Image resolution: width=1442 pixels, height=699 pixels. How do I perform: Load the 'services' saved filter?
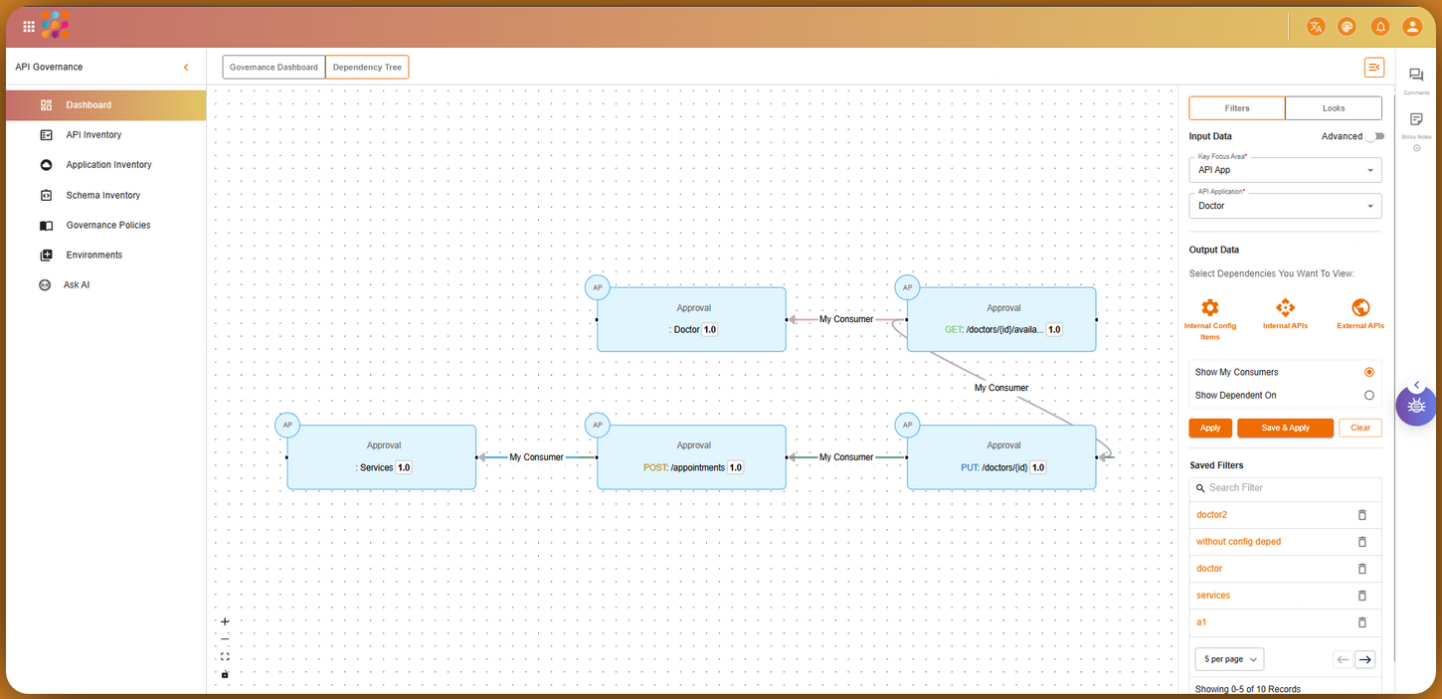[1213, 596]
